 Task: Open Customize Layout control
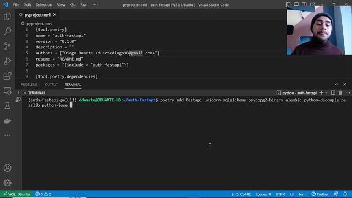[x=312, y=4]
